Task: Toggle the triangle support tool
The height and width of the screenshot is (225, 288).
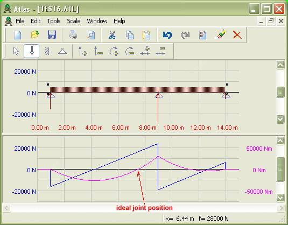Action: (x=62, y=51)
